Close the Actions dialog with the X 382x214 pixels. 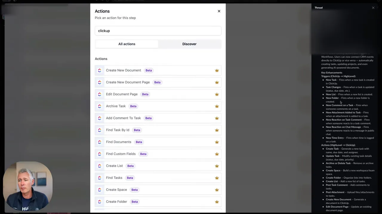point(219,11)
